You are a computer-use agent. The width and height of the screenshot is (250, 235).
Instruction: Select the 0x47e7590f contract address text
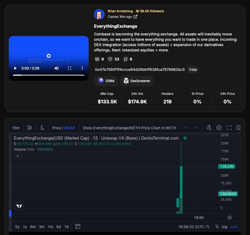click(x=140, y=70)
